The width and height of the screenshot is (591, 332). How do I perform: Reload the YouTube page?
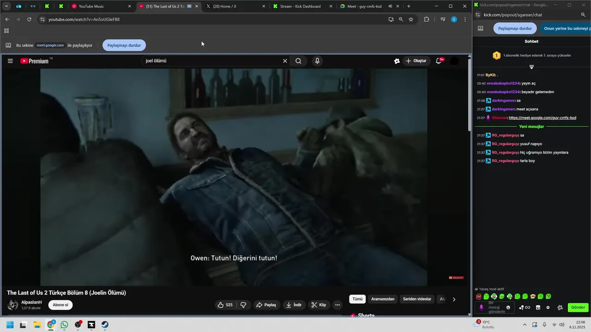tap(29, 19)
